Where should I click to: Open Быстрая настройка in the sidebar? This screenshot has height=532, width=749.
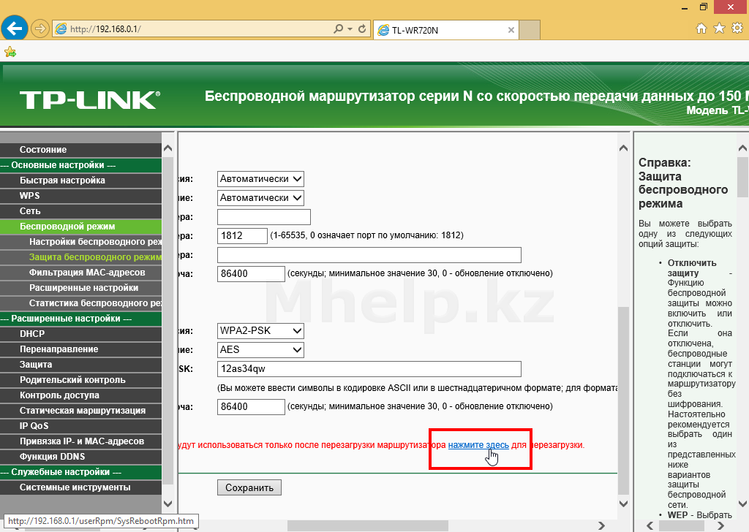(80, 180)
